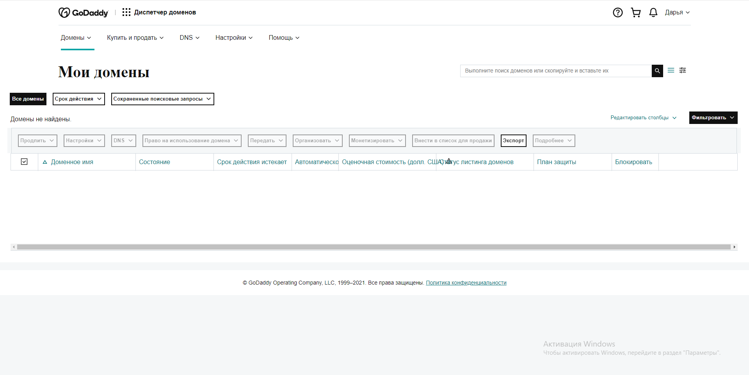This screenshot has height=375, width=749.
Task: Open the Подробнее dropdown
Action: [x=554, y=141]
